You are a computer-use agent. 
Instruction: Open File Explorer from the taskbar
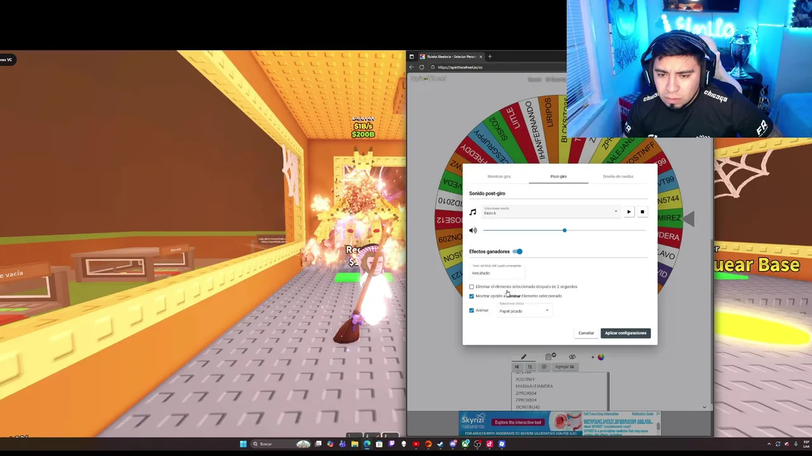point(355,444)
